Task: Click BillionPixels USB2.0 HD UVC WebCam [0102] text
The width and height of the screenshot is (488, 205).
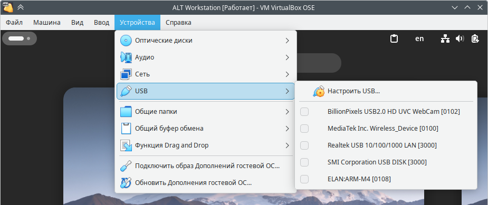Action: point(394,111)
